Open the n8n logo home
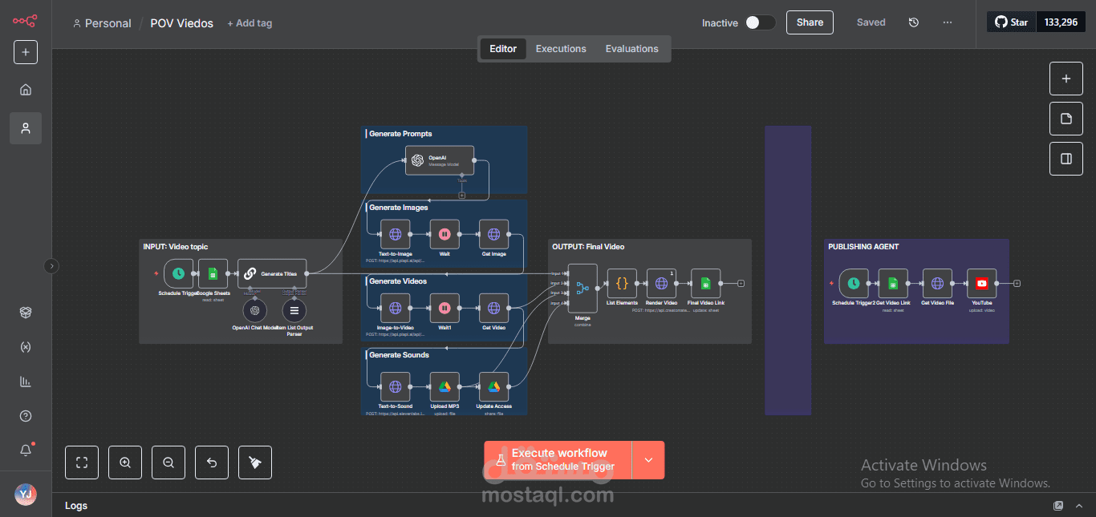This screenshot has width=1096, height=517. click(x=25, y=22)
